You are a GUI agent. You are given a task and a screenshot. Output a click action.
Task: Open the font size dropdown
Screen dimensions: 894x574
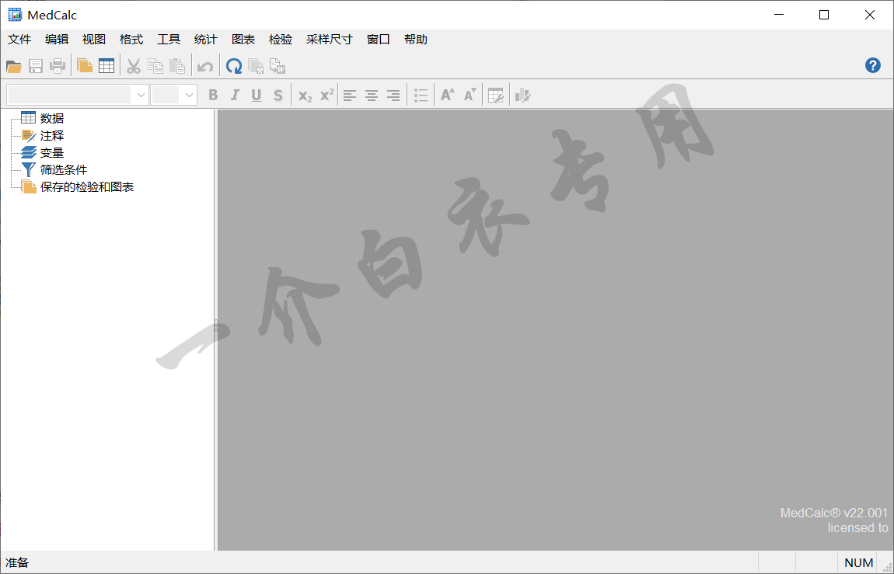coord(189,95)
